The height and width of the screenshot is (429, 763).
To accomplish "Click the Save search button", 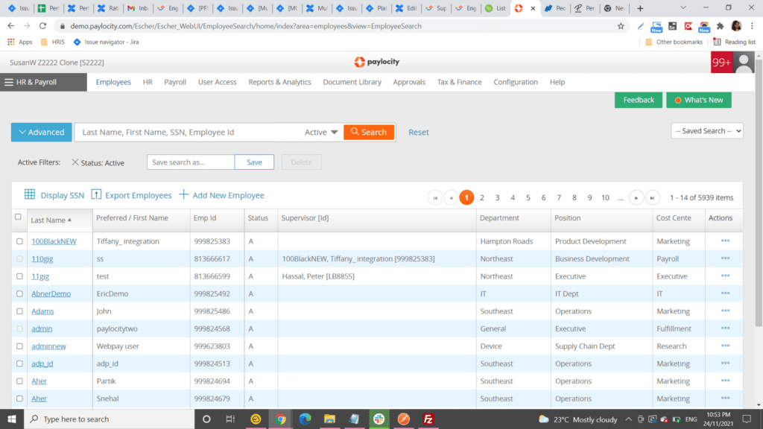I will tap(254, 162).
